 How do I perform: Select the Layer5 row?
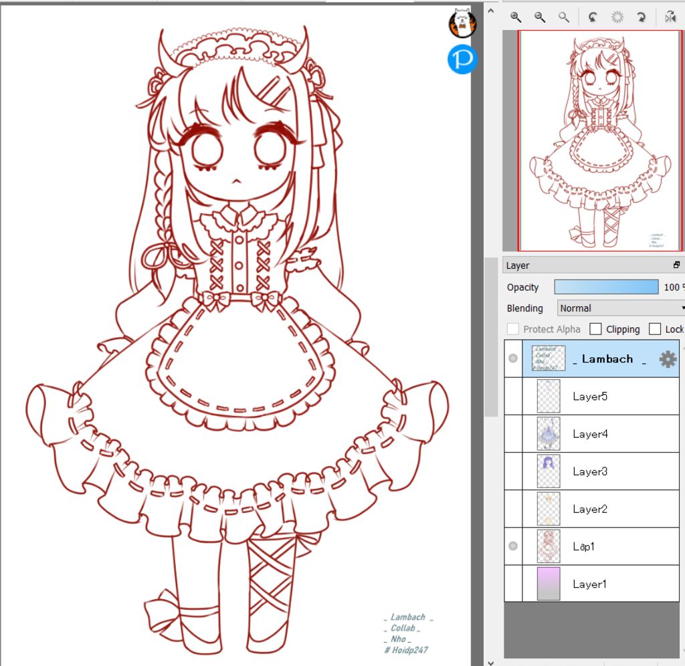(601, 396)
